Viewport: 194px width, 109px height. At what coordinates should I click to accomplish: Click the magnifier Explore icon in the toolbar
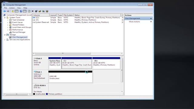click(x=43, y=11)
